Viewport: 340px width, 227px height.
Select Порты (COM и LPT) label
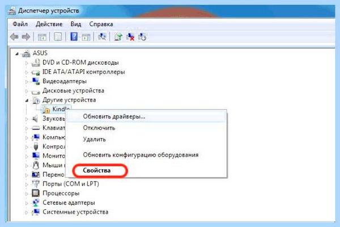coord(71,184)
